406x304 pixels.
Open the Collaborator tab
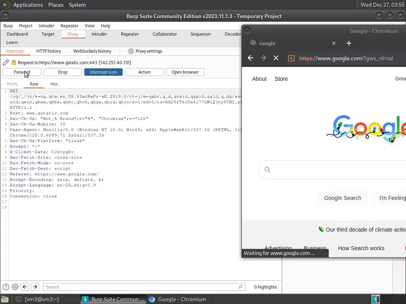165,34
